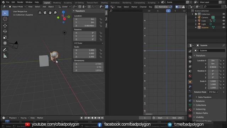Switch to the Modeling workspace tab

pos(57,2)
